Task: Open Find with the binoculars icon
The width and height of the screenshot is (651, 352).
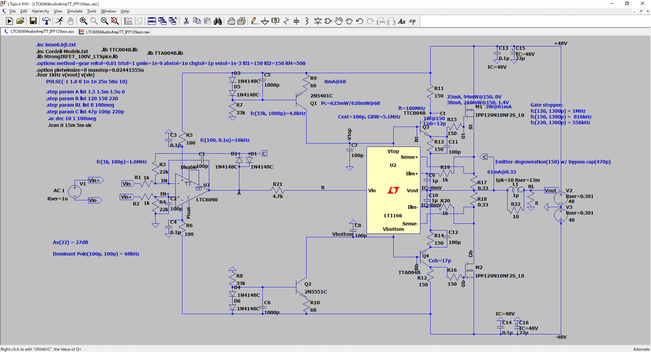Action: 218,21
